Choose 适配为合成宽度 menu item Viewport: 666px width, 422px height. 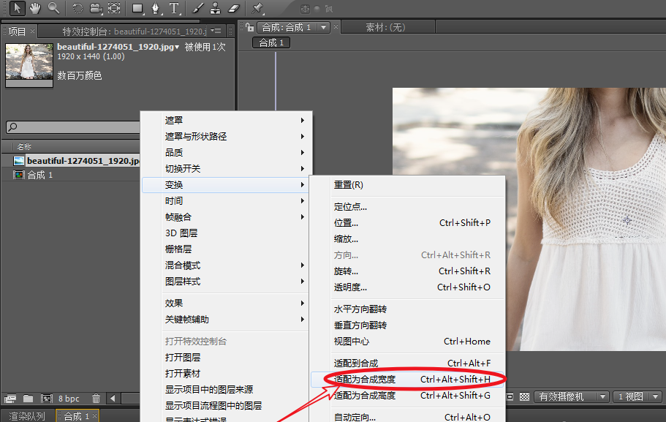click(407, 380)
